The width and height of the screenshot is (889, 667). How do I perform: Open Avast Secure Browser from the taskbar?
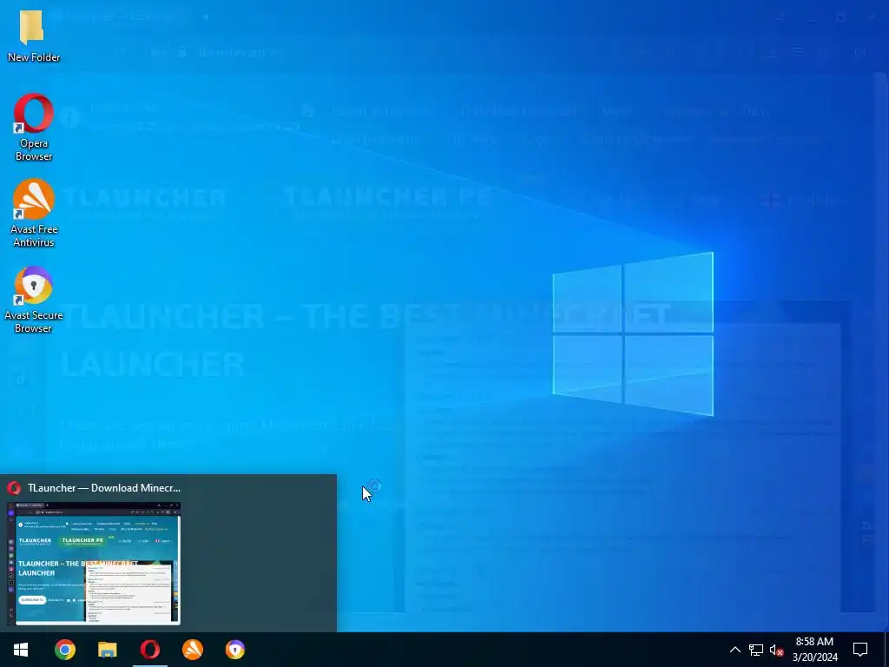[234, 650]
